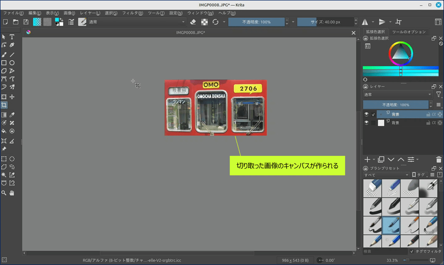Image resolution: width=444 pixels, height=265 pixels.
Task: Select the Crop tool in toolbox
Action: coord(4,105)
